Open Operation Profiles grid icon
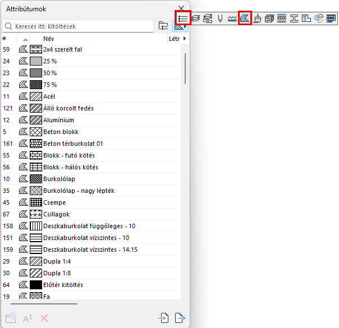Image resolution: width=339 pixels, height=328 pixels. tap(331, 19)
